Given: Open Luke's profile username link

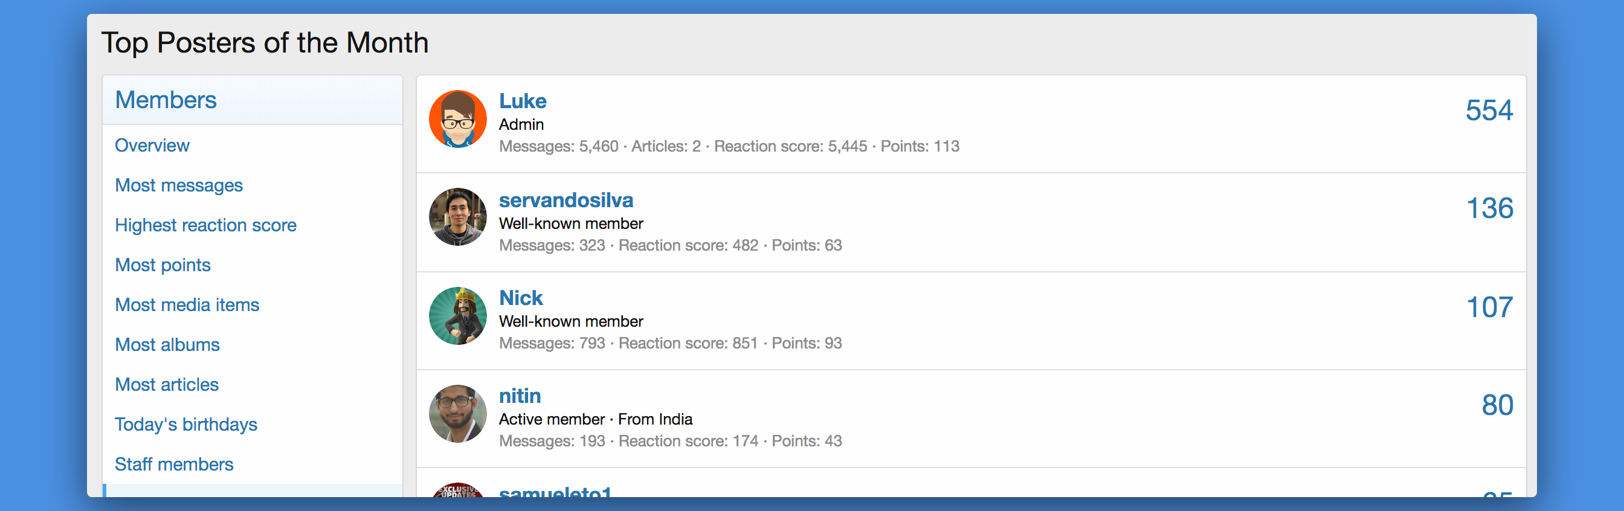Looking at the screenshot, I should [523, 101].
